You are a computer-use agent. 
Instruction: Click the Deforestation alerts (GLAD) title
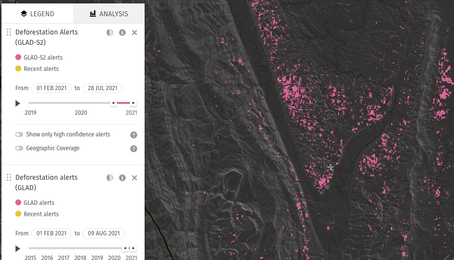point(46,183)
